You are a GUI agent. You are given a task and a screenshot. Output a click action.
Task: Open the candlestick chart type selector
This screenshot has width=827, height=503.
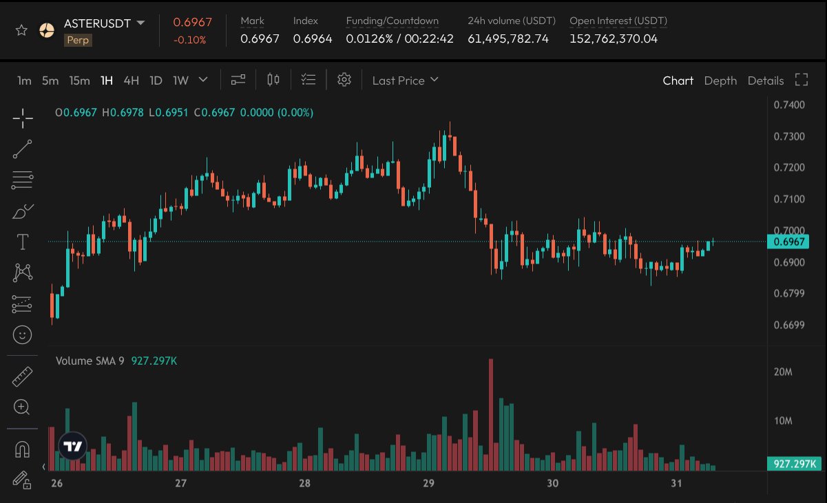tap(273, 80)
